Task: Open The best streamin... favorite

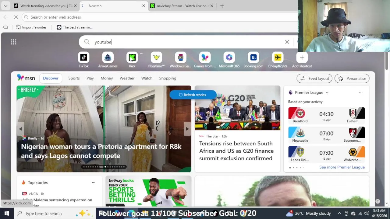Action: click(75, 27)
